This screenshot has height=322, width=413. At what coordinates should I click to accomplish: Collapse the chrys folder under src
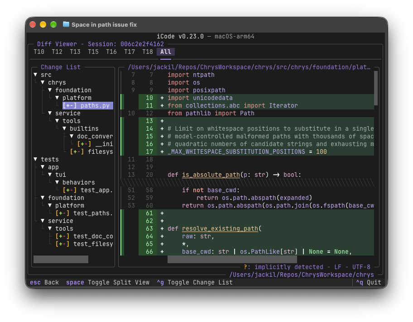tap(43, 82)
